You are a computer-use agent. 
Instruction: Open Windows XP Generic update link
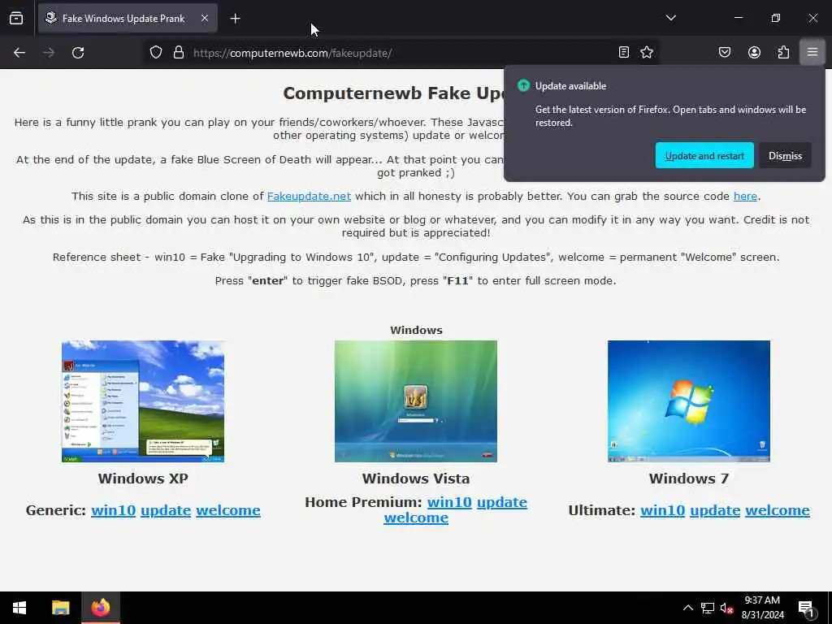(x=166, y=510)
